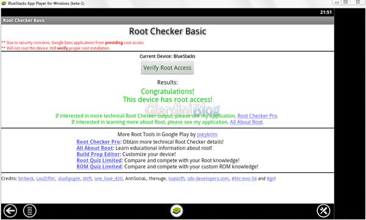Click the Current Device: BlueStacks text
The image size is (366, 220).
click(x=167, y=56)
